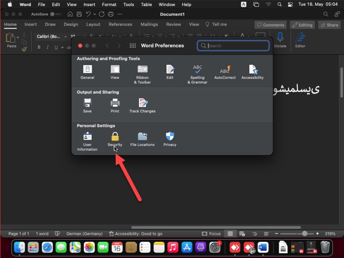Open System Settings from the Dock

click(x=215, y=248)
